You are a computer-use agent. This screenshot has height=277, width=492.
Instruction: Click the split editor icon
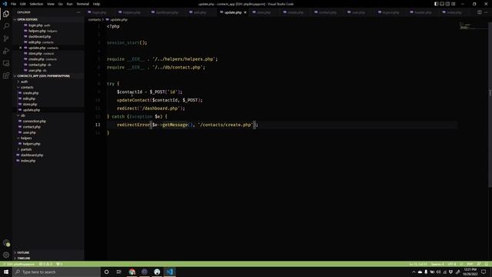pyautogui.click(x=480, y=12)
